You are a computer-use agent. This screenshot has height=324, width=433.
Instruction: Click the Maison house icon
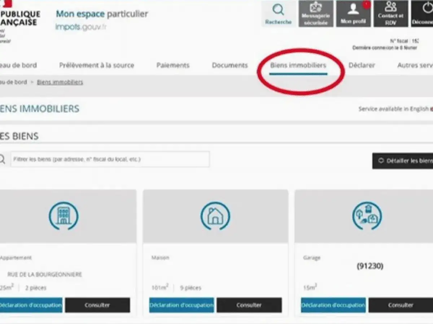pyautogui.click(x=215, y=216)
